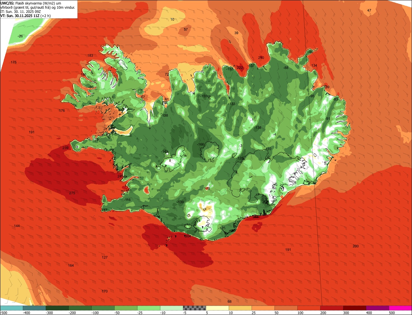This screenshot has height=315, width=412.
Task: Select the red 200 to 300 legend swatch
Action: coord(332,308)
